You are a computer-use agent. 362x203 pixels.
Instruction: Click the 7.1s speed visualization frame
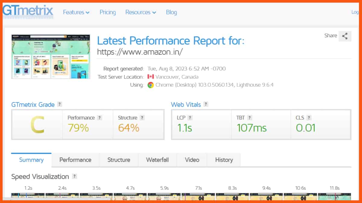point(198,196)
